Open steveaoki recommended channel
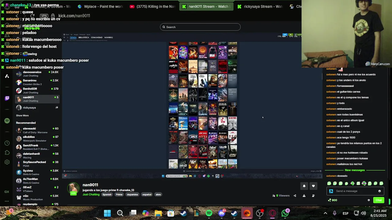 pyautogui.click(x=37, y=130)
